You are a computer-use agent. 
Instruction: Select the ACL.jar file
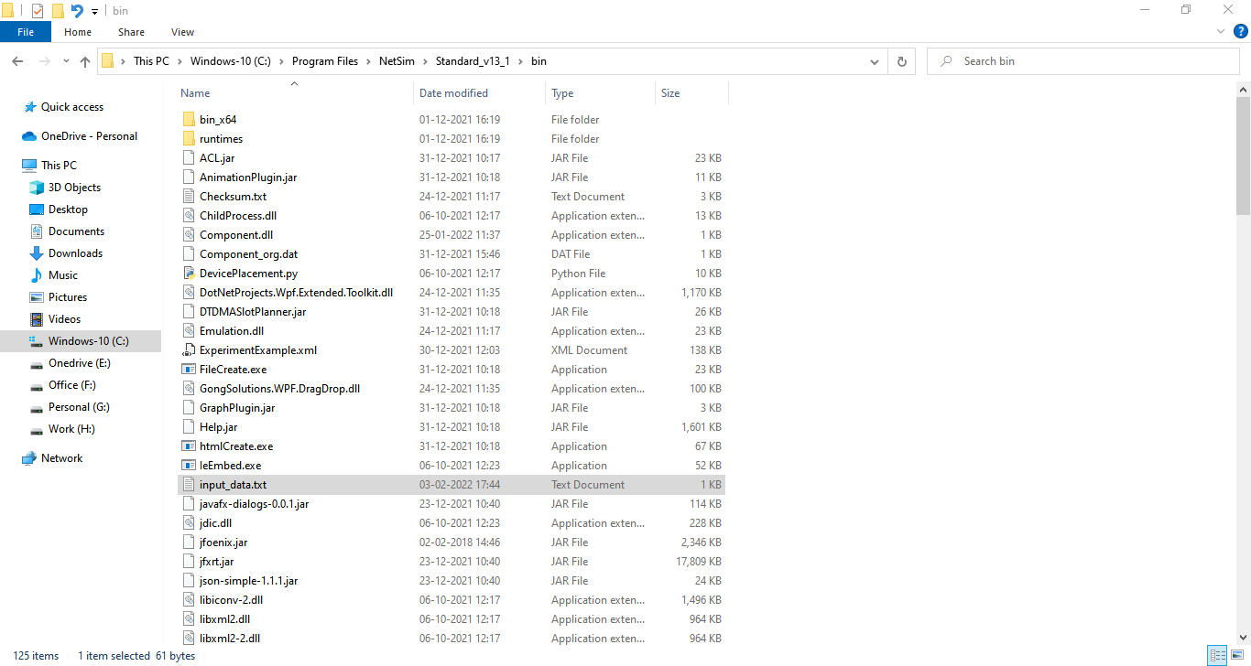pyautogui.click(x=451, y=158)
